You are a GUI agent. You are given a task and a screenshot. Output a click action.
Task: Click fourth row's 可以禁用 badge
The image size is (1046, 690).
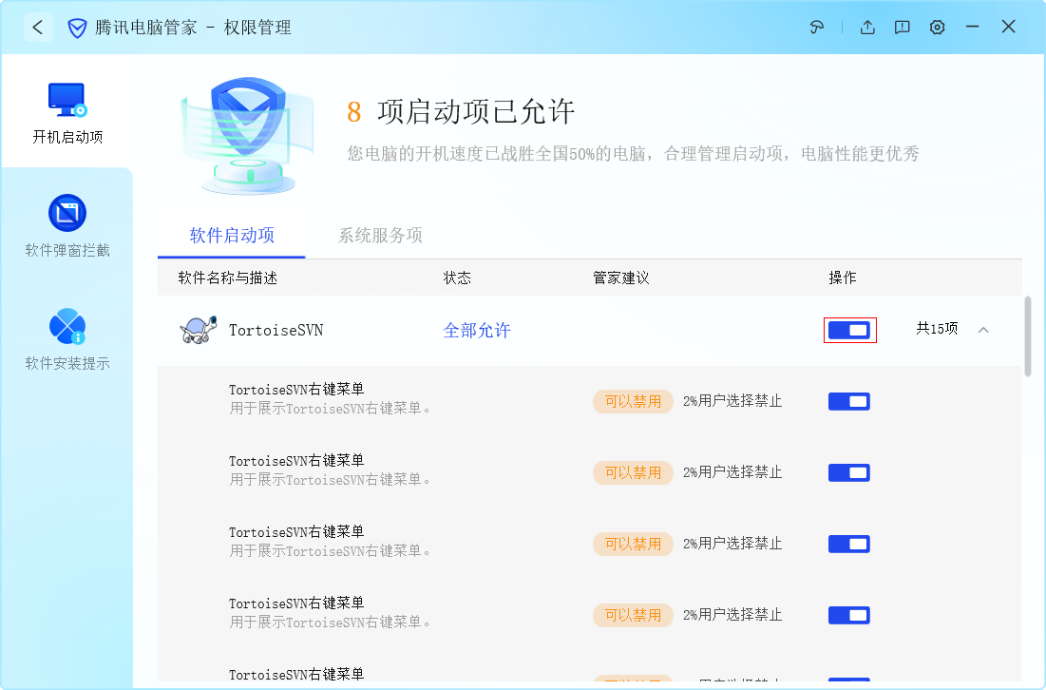tap(633, 615)
